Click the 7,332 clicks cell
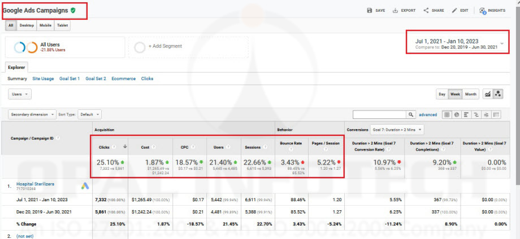 point(110,200)
